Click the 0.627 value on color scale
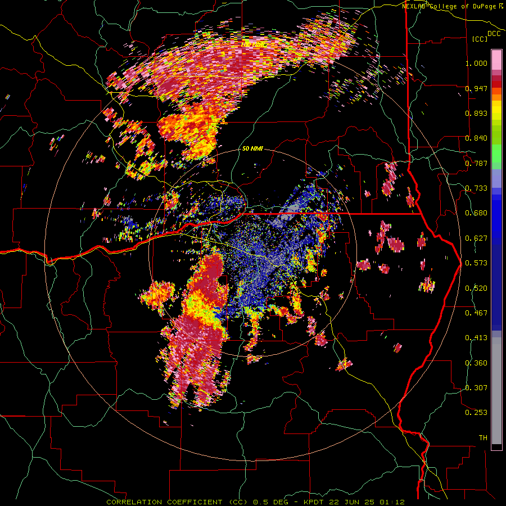Image resolution: width=506 pixels, height=506 pixels. point(476,238)
